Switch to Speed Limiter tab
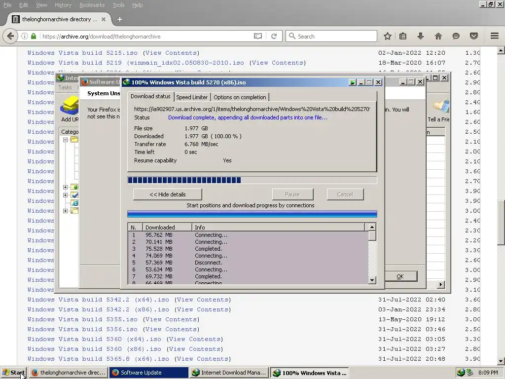 coord(192,97)
